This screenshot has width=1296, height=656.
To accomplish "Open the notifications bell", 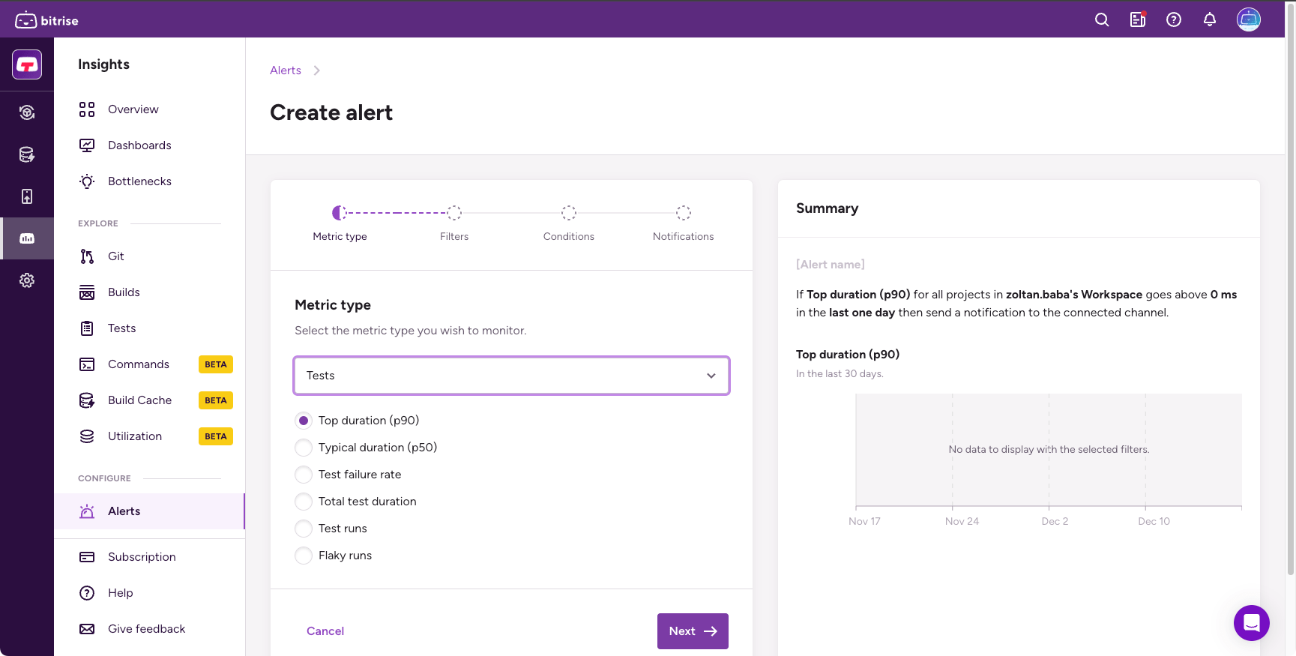I will tap(1209, 20).
